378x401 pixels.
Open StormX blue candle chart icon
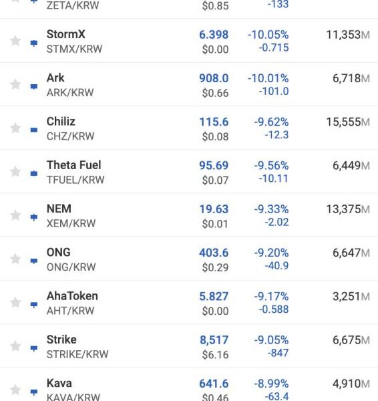point(34,43)
